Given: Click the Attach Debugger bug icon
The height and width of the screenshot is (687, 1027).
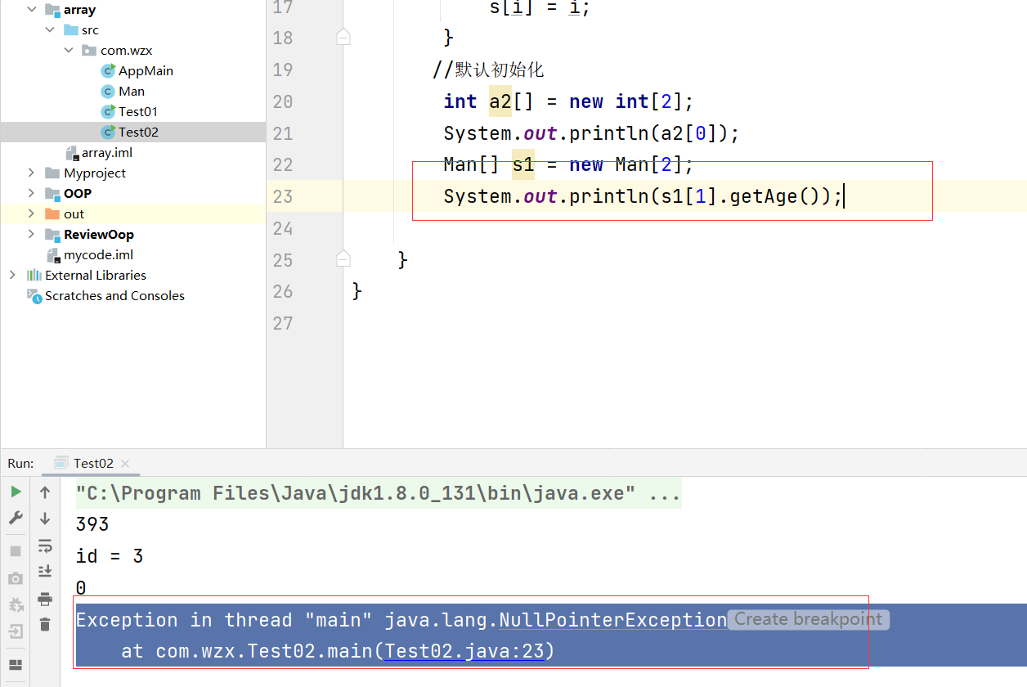Looking at the screenshot, I should coord(16,604).
